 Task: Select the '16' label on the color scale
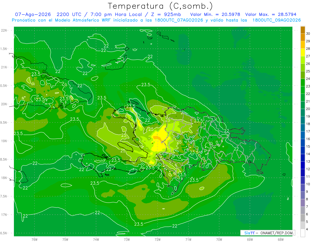[x=308, y=139]
